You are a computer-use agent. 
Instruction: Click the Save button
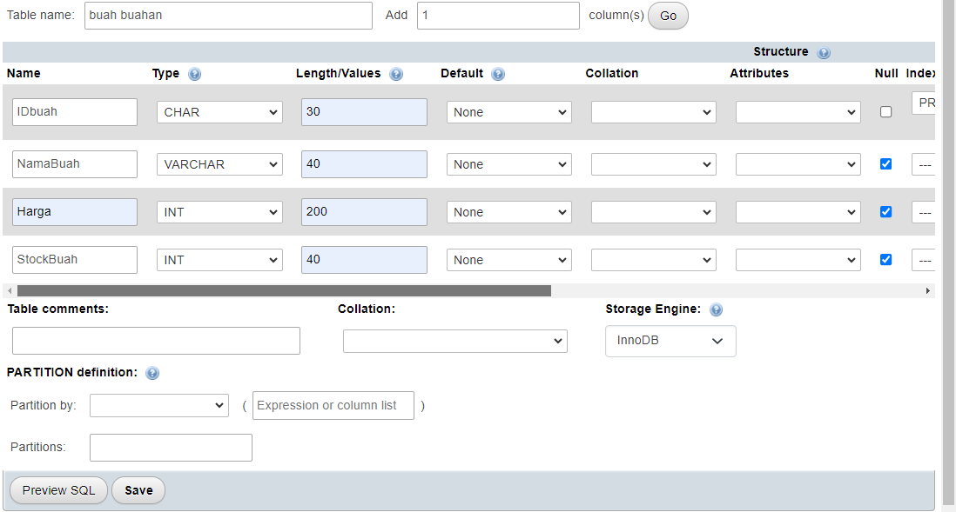point(138,490)
